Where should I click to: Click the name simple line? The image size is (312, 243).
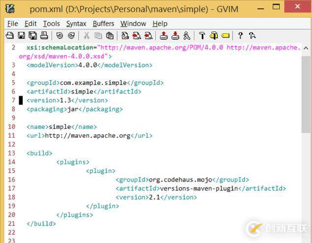[62, 127]
